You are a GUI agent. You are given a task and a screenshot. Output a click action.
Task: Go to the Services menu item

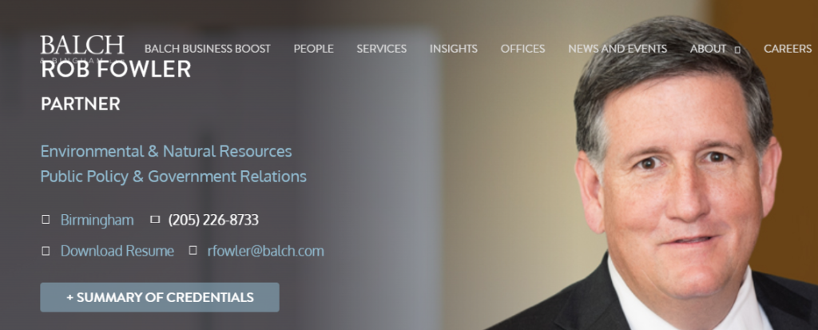[x=381, y=49]
